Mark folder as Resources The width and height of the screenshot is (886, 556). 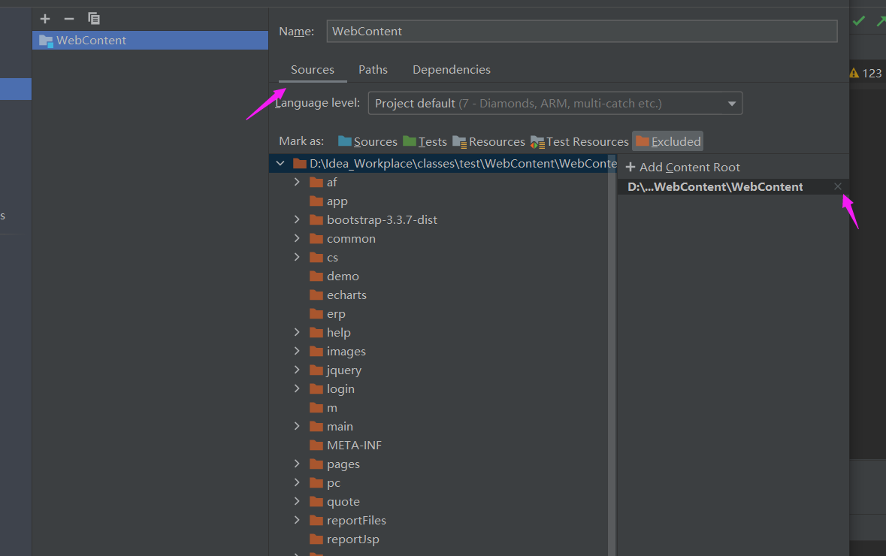(x=488, y=141)
